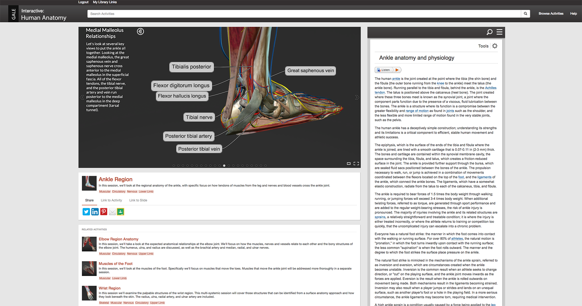Follow the knee link in article

click(x=440, y=83)
